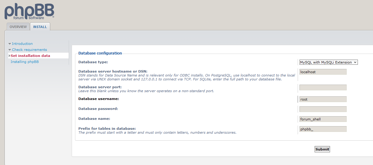Focus the Database username field containing root

(323, 99)
